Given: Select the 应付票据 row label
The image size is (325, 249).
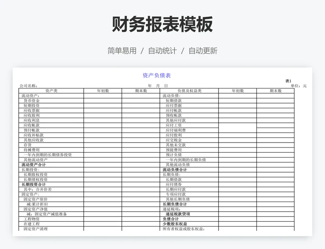Looking at the screenshot, I should (x=174, y=106).
